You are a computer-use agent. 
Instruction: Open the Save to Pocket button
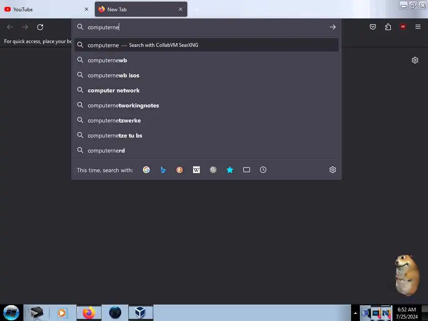tap(372, 27)
